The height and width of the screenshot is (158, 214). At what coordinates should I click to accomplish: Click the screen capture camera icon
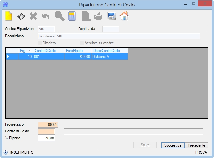point(112,16)
